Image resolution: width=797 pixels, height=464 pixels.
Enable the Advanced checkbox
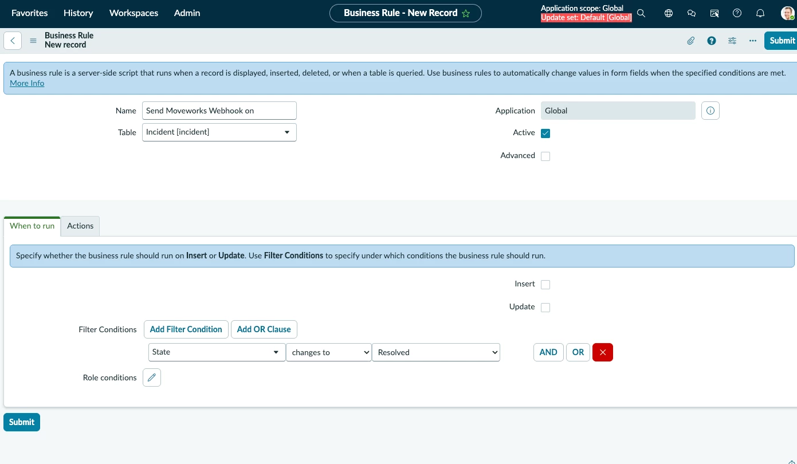click(545, 156)
